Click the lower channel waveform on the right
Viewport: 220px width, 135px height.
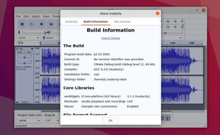[182, 90]
